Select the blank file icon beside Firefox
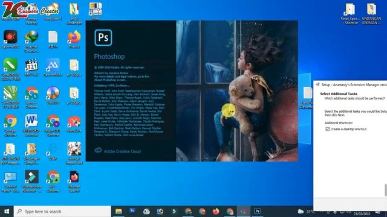Image resolution: width=387 pixels, height=217 pixels. tap(53, 39)
